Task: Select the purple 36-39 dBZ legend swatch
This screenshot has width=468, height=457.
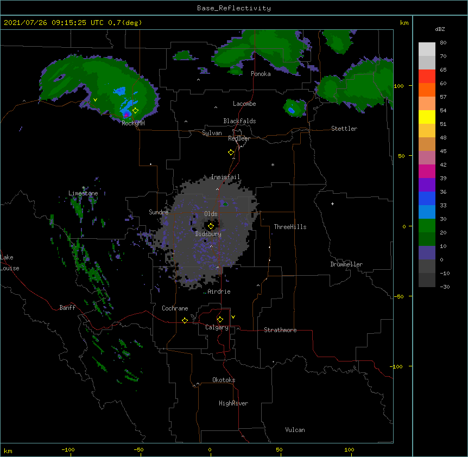Action: tap(427, 185)
